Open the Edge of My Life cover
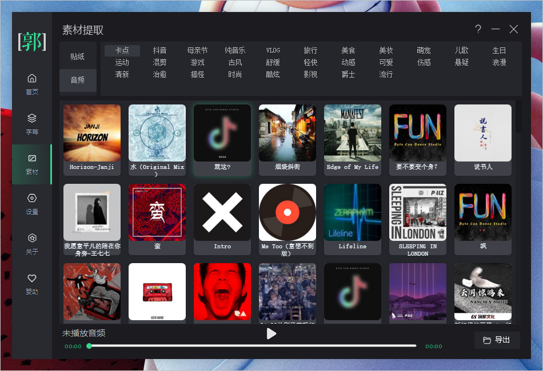The width and height of the screenshot is (543, 371). click(353, 133)
